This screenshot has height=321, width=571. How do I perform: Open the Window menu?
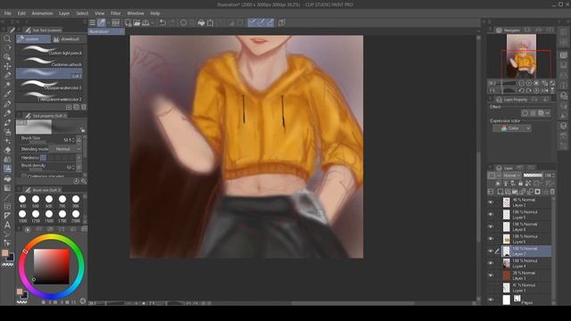(x=136, y=13)
